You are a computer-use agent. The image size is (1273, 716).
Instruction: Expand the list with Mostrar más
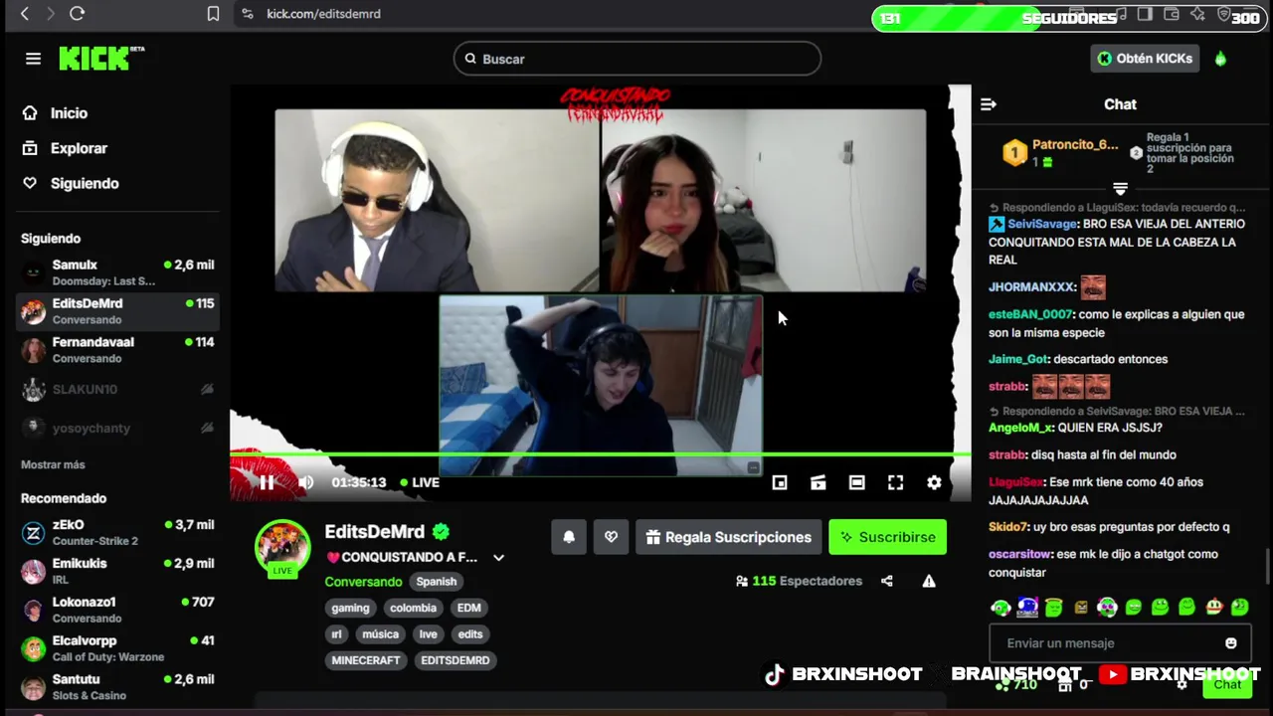(x=53, y=464)
